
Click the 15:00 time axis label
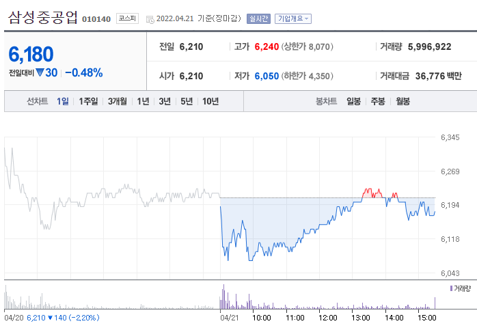pos(427,318)
